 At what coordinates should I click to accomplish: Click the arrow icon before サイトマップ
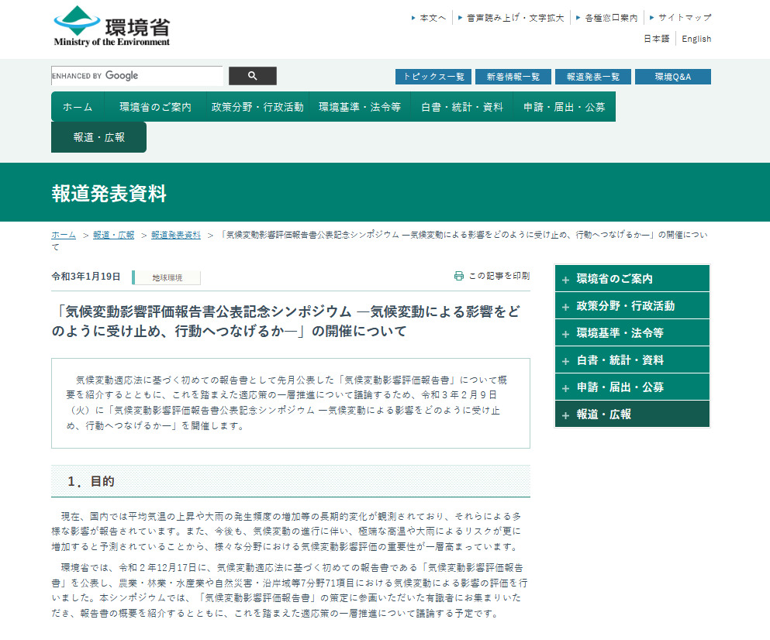[x=650, y=16]
